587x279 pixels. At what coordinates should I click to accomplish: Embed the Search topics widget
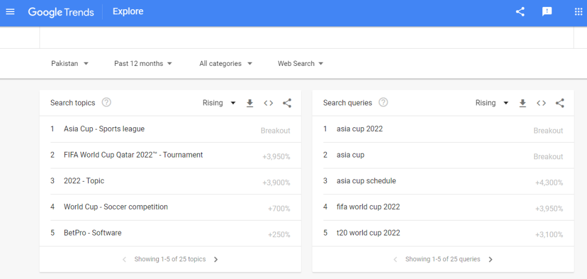[268, 103]
